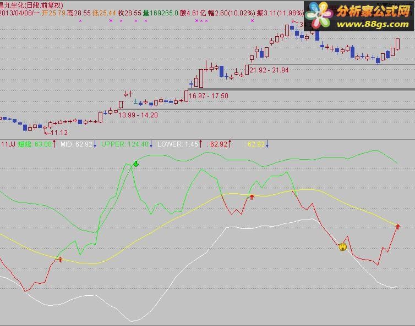
Task: Click the date label 2013/04/08
Action: [x=16, y=13]
